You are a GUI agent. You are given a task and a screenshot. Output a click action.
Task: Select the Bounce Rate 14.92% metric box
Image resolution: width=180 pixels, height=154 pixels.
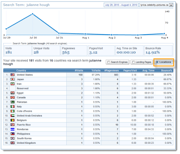click(158, 51)
